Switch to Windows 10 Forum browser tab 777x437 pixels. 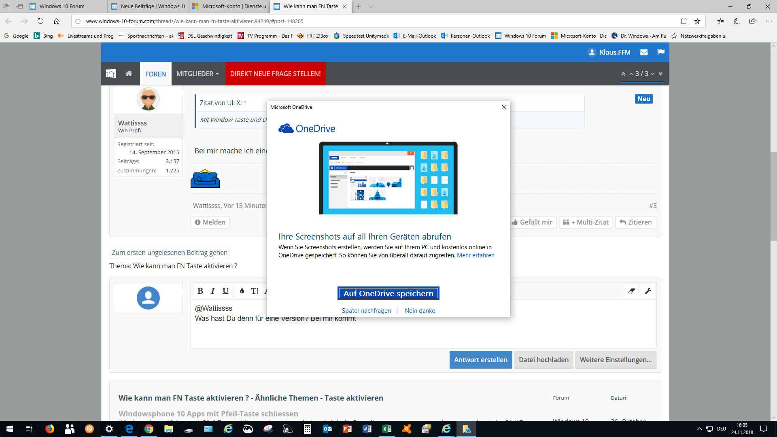tap(67, 6)
